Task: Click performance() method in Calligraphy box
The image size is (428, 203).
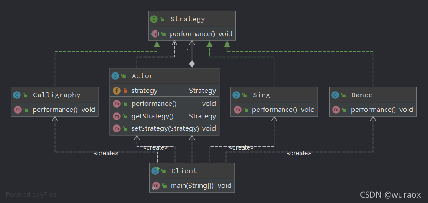Action: (x=55, y=110)
